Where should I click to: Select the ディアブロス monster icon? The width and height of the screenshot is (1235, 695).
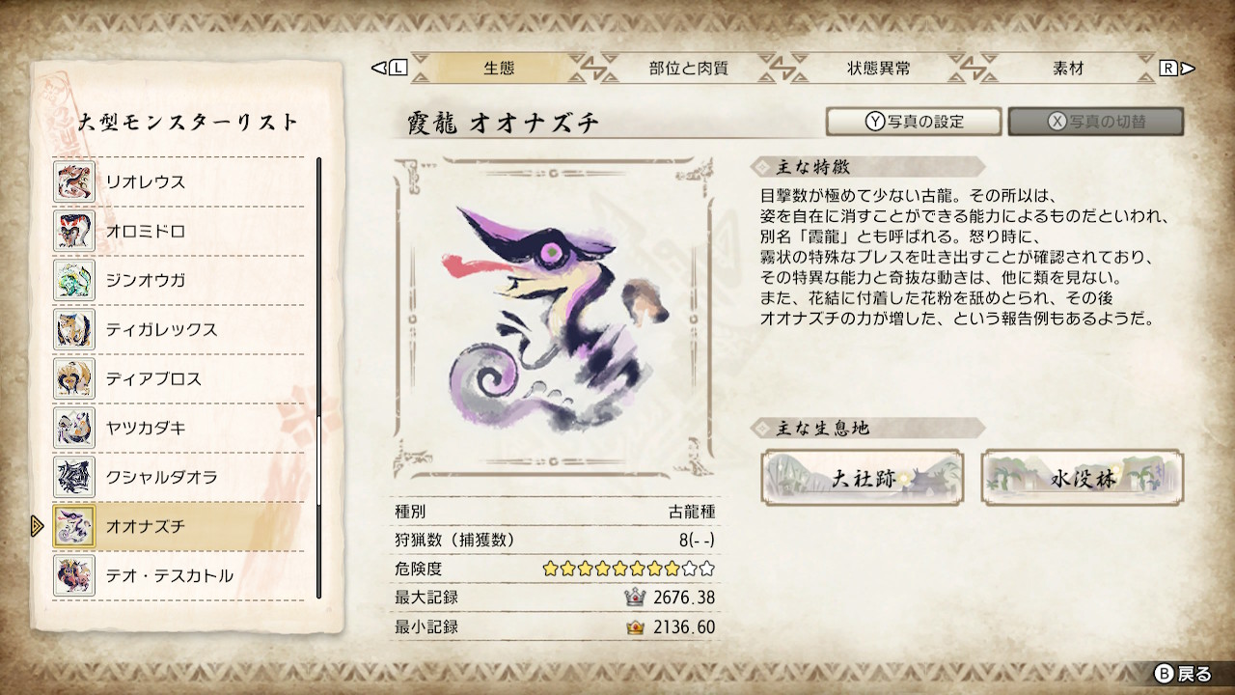pos(73,378)
